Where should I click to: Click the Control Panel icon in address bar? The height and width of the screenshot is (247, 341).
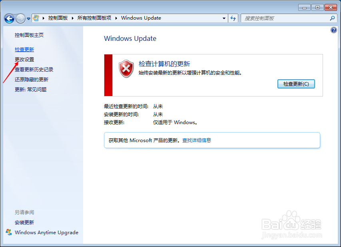tap(36, 18)
